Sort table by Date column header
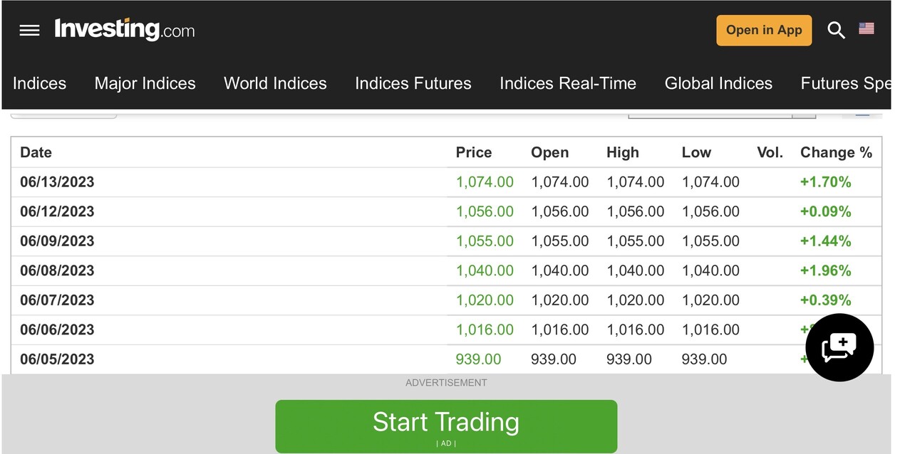The image size is (900, 454). tap(36, 152)
